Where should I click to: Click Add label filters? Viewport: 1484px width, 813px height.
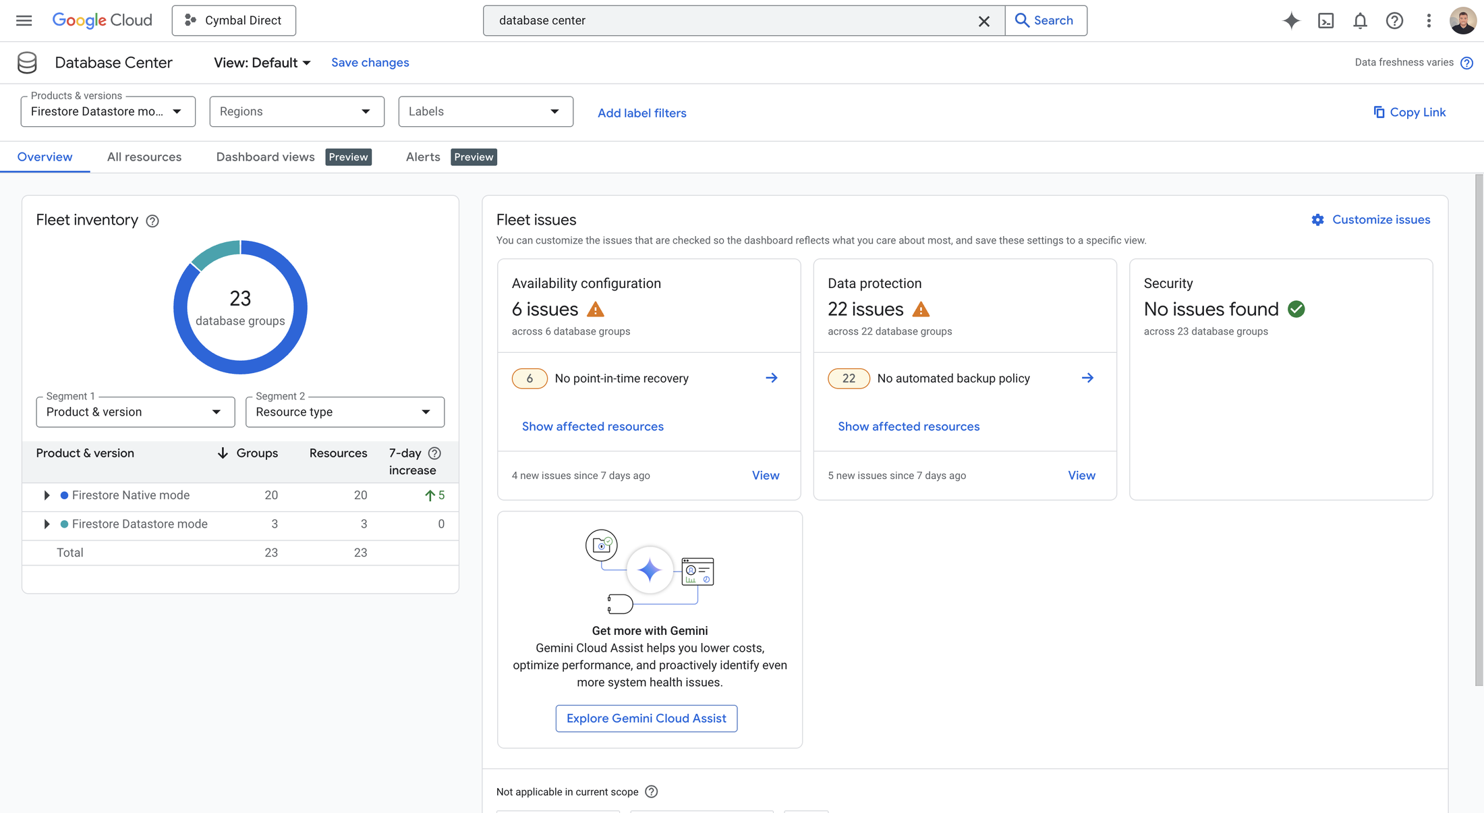pos(642,113)
